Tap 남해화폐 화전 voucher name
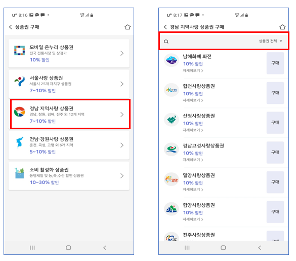The width and height of the screenshot is (296, 261). (197, 56)
